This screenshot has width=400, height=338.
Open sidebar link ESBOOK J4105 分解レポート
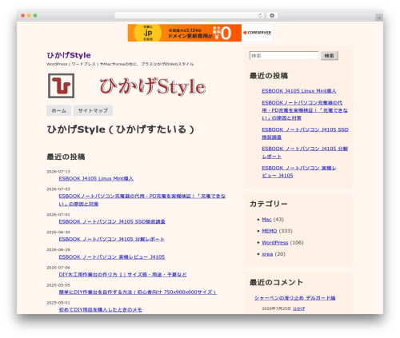(x=305, y=153)
